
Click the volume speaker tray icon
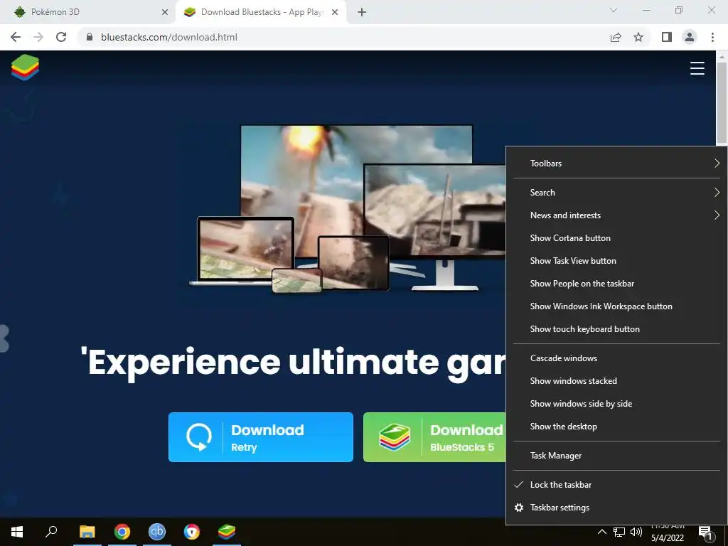pyautogui.click(x=636, y=532)
